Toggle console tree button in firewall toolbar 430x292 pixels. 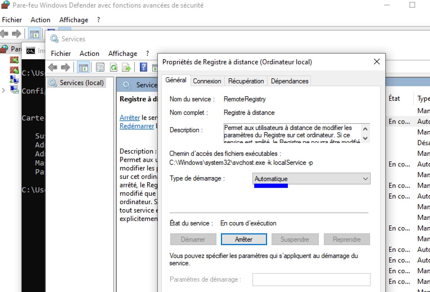click(x=35, y=34)
